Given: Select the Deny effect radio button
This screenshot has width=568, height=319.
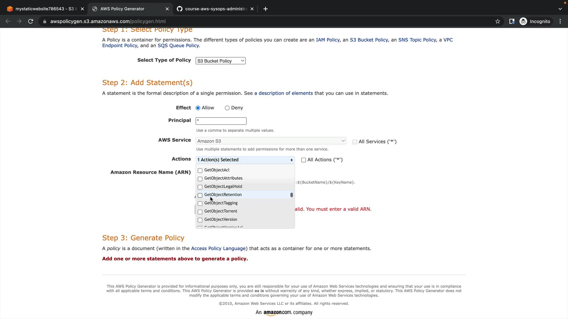Looking at the screenshot, I should coord(227,108).
